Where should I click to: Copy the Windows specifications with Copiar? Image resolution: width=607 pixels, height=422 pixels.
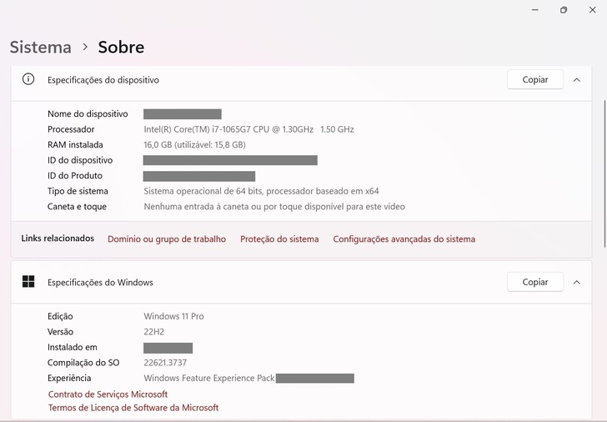[535, 282]
